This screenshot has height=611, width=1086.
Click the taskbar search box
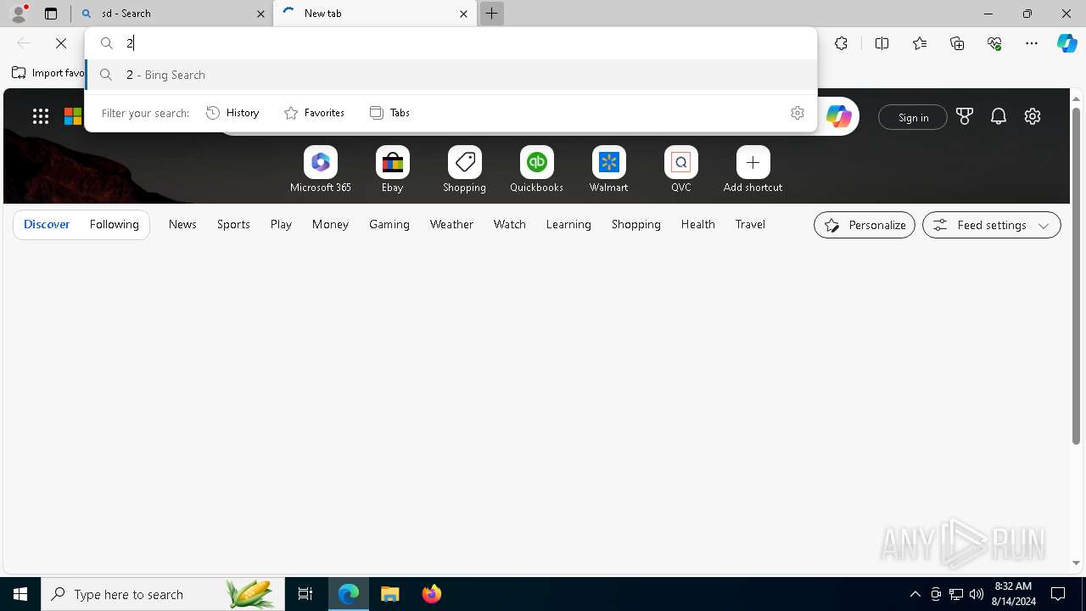(163, 594)
